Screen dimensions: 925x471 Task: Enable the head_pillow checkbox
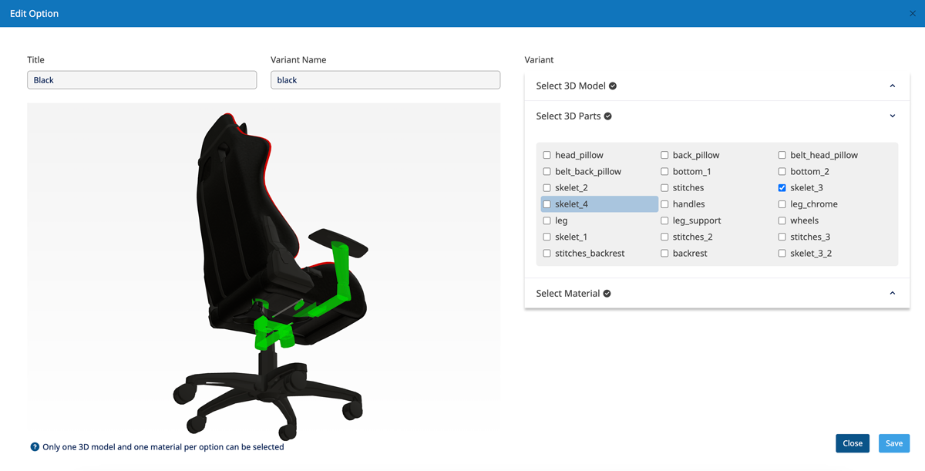pos(547,154)
